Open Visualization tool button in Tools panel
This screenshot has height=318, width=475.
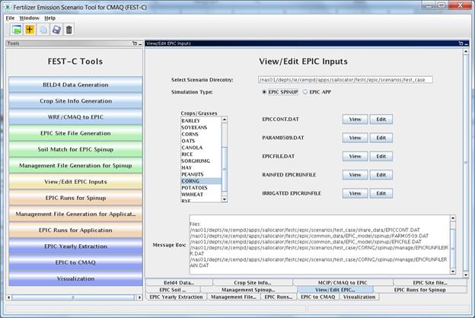[75, 278]
